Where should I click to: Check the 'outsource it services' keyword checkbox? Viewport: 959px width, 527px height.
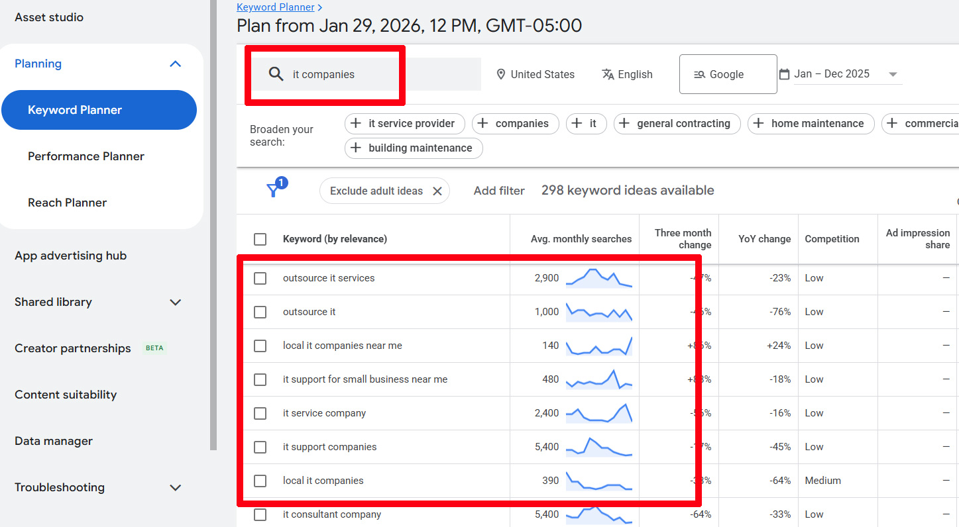[x=260, y=278]
